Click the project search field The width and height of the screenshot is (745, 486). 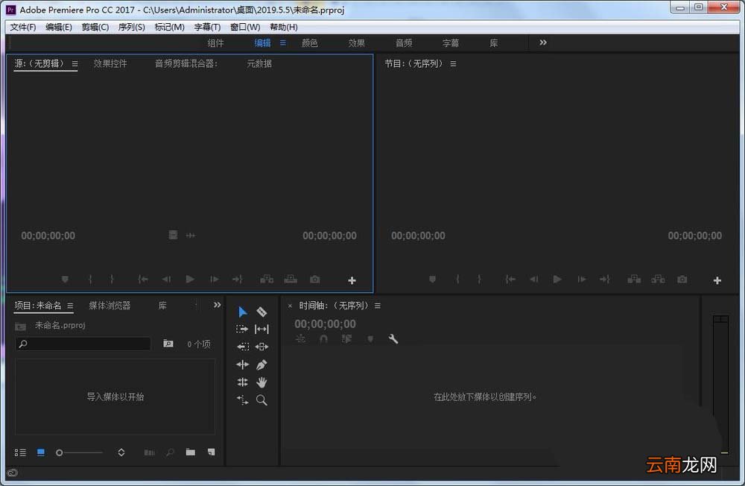tap(83, 344)
